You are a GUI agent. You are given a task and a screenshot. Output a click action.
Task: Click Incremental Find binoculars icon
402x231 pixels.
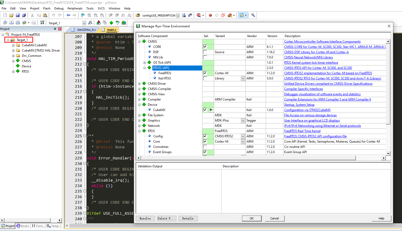(x=190, y=15)
